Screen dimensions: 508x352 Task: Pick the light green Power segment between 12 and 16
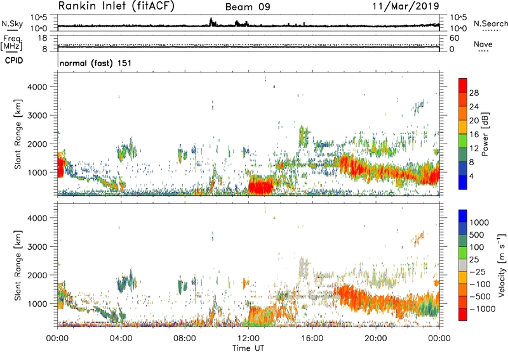pyautogui.click(x=463, y=140)
